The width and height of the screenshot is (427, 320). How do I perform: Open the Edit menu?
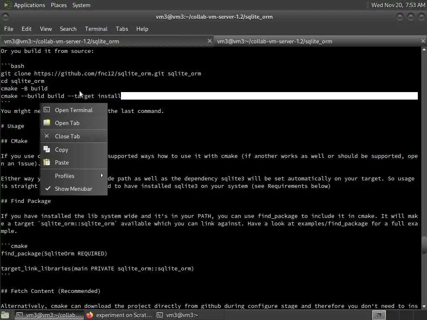tap(26, 29)
